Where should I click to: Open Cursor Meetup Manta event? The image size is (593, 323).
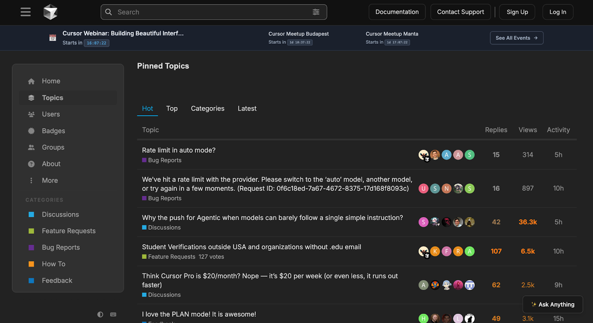click(392, 34)
